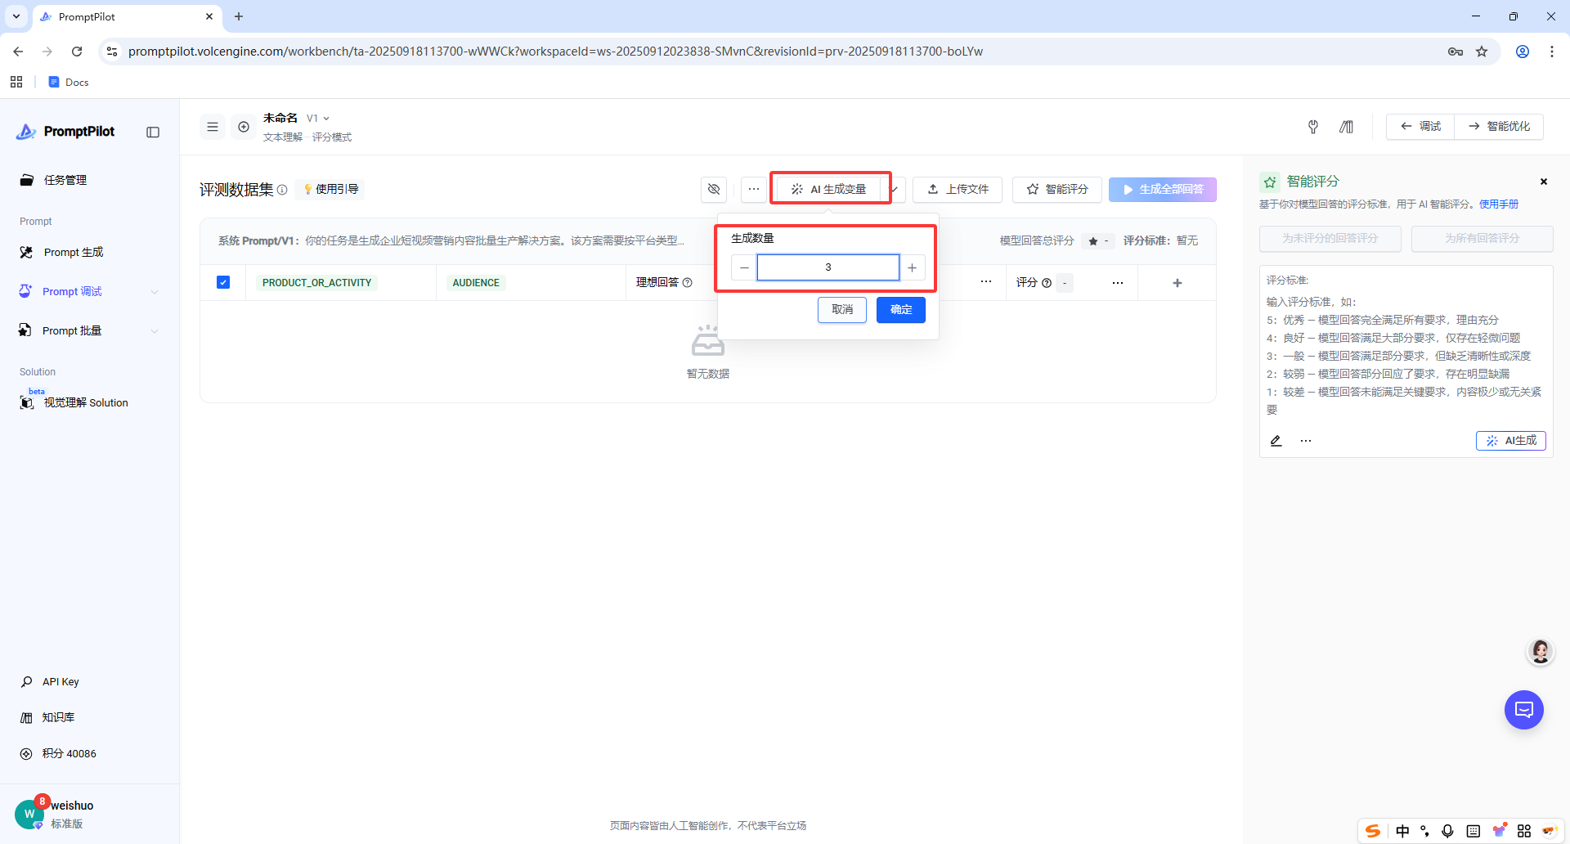The image size is (1570, 844).
Task: Select Prompt 批量 in the sidebar
Action: tap(72, 330)
